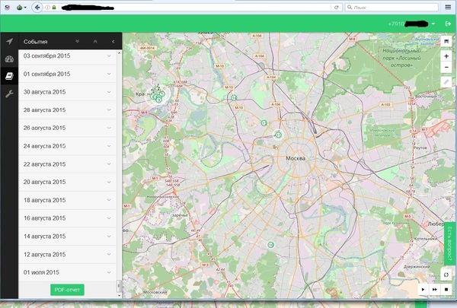This screenshot has width=457, height=308.
Task: Click the Москва city label on map
Action: [296, 158]
